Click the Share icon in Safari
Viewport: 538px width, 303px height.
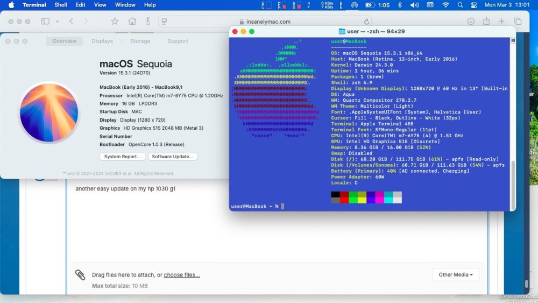[x=486, y=22]
